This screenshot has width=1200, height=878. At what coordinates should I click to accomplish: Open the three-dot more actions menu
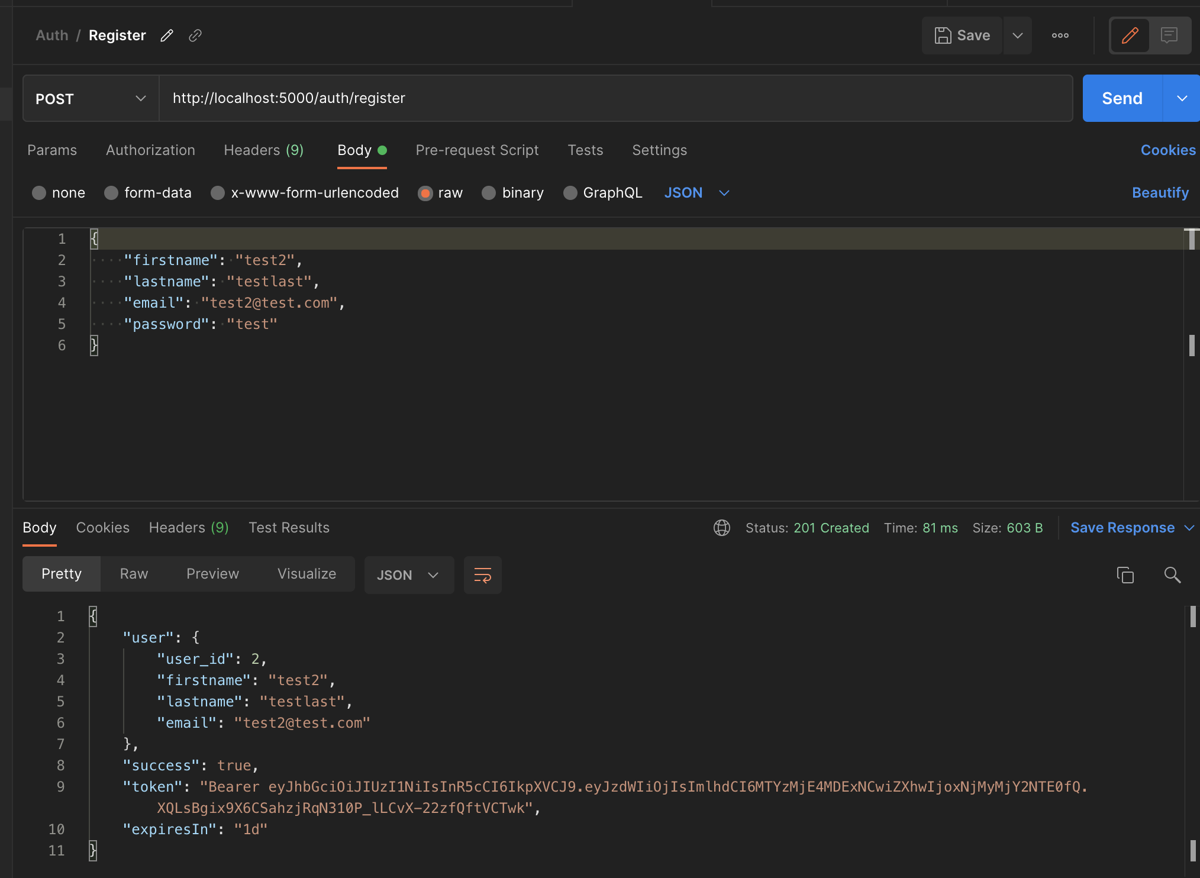[x=1060, y=35]
